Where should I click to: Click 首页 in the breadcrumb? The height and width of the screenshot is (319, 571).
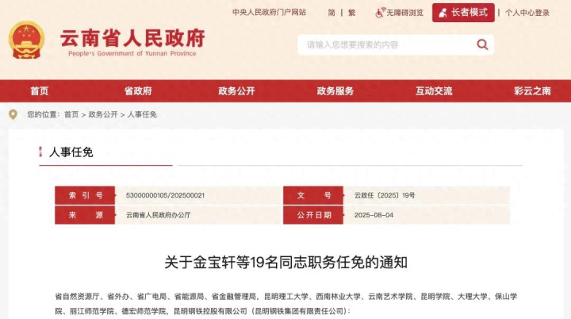(71, 114)
